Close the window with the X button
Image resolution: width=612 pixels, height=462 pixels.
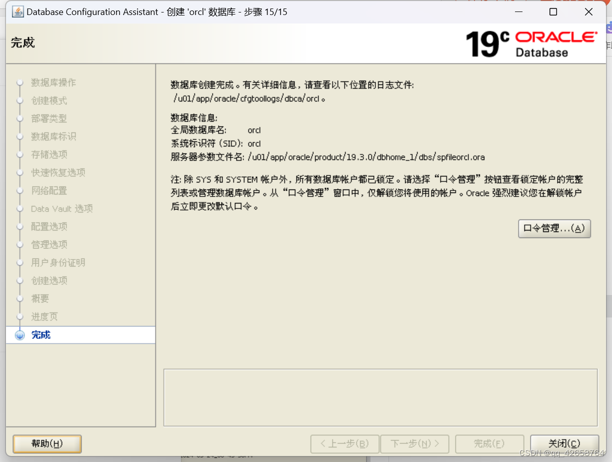pos(588,12)
